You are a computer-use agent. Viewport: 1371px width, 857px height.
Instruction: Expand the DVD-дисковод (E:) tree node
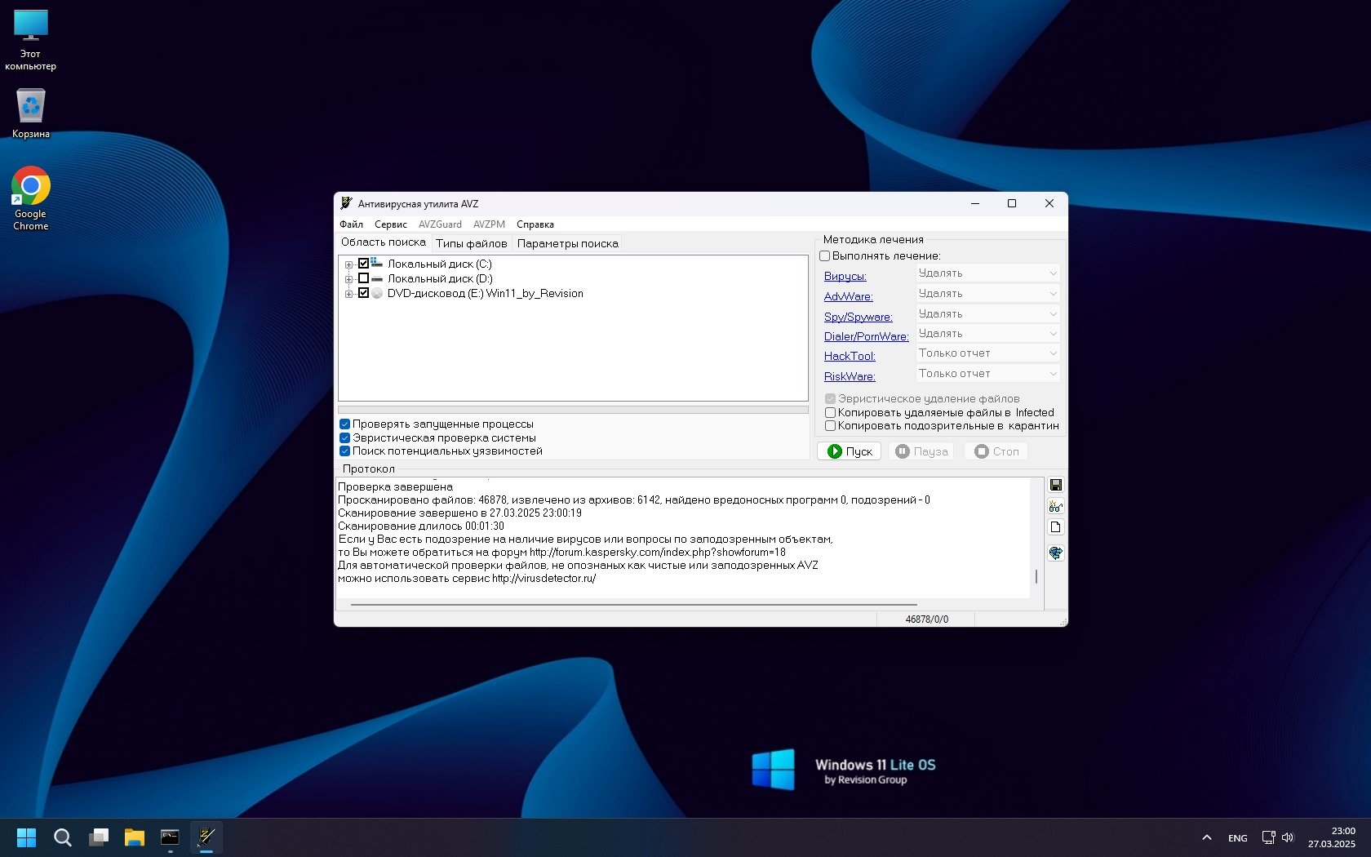[348, 294]
